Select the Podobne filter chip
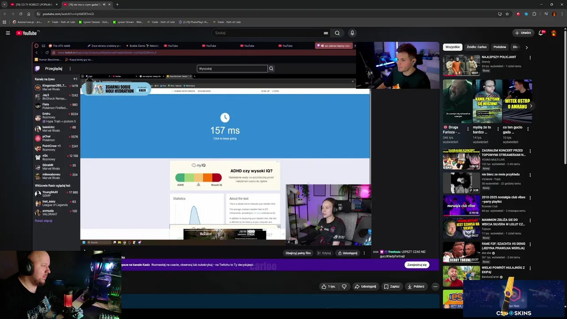Image resolution: width=567 pixels, height=319 pixels. pyautogui.click(x=500, y=47)
